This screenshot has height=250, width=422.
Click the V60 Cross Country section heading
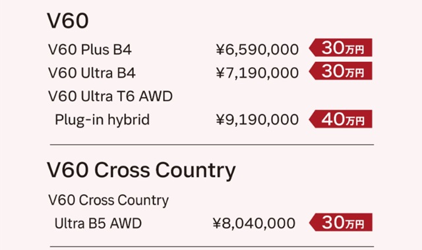141,170
